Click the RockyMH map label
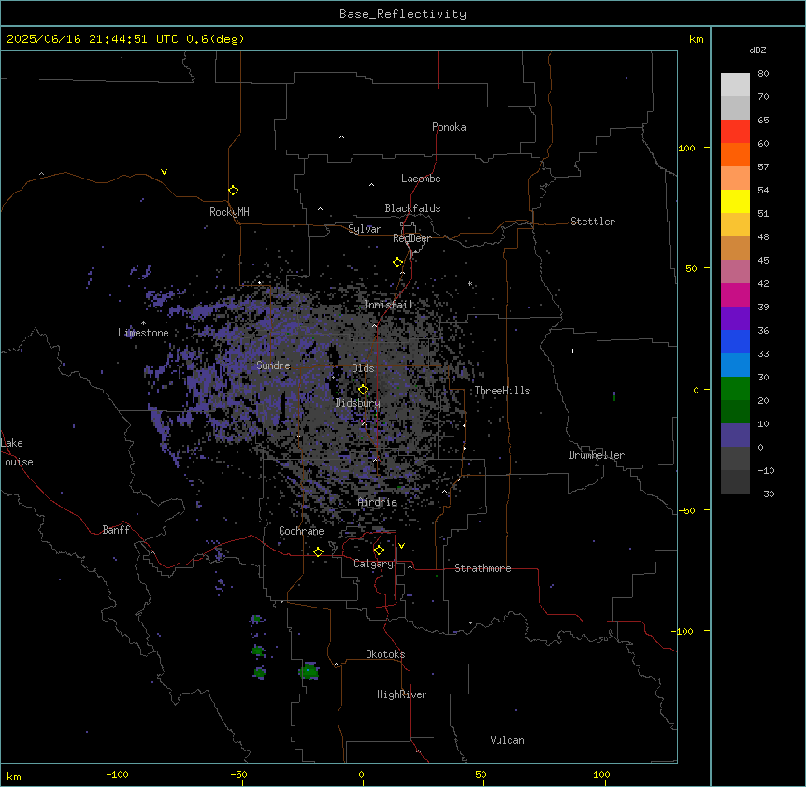This screenshot has width=806, height=787. tap(229, 212)
